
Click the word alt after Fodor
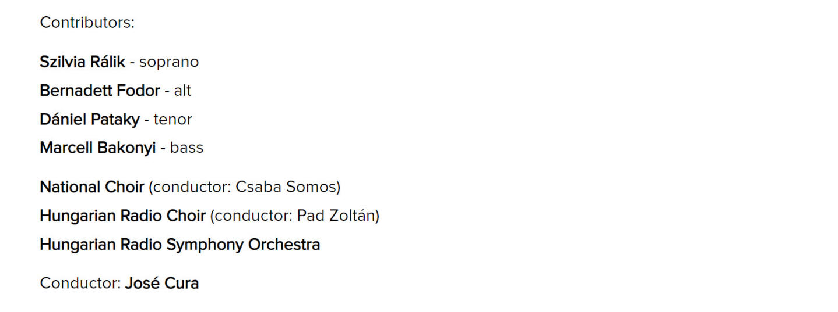pyautogui.click(x=182, y=91)
